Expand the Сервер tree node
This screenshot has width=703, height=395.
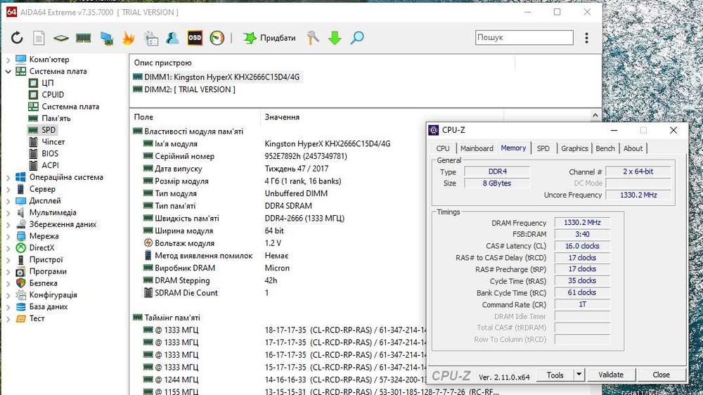(x=8, y=189)
